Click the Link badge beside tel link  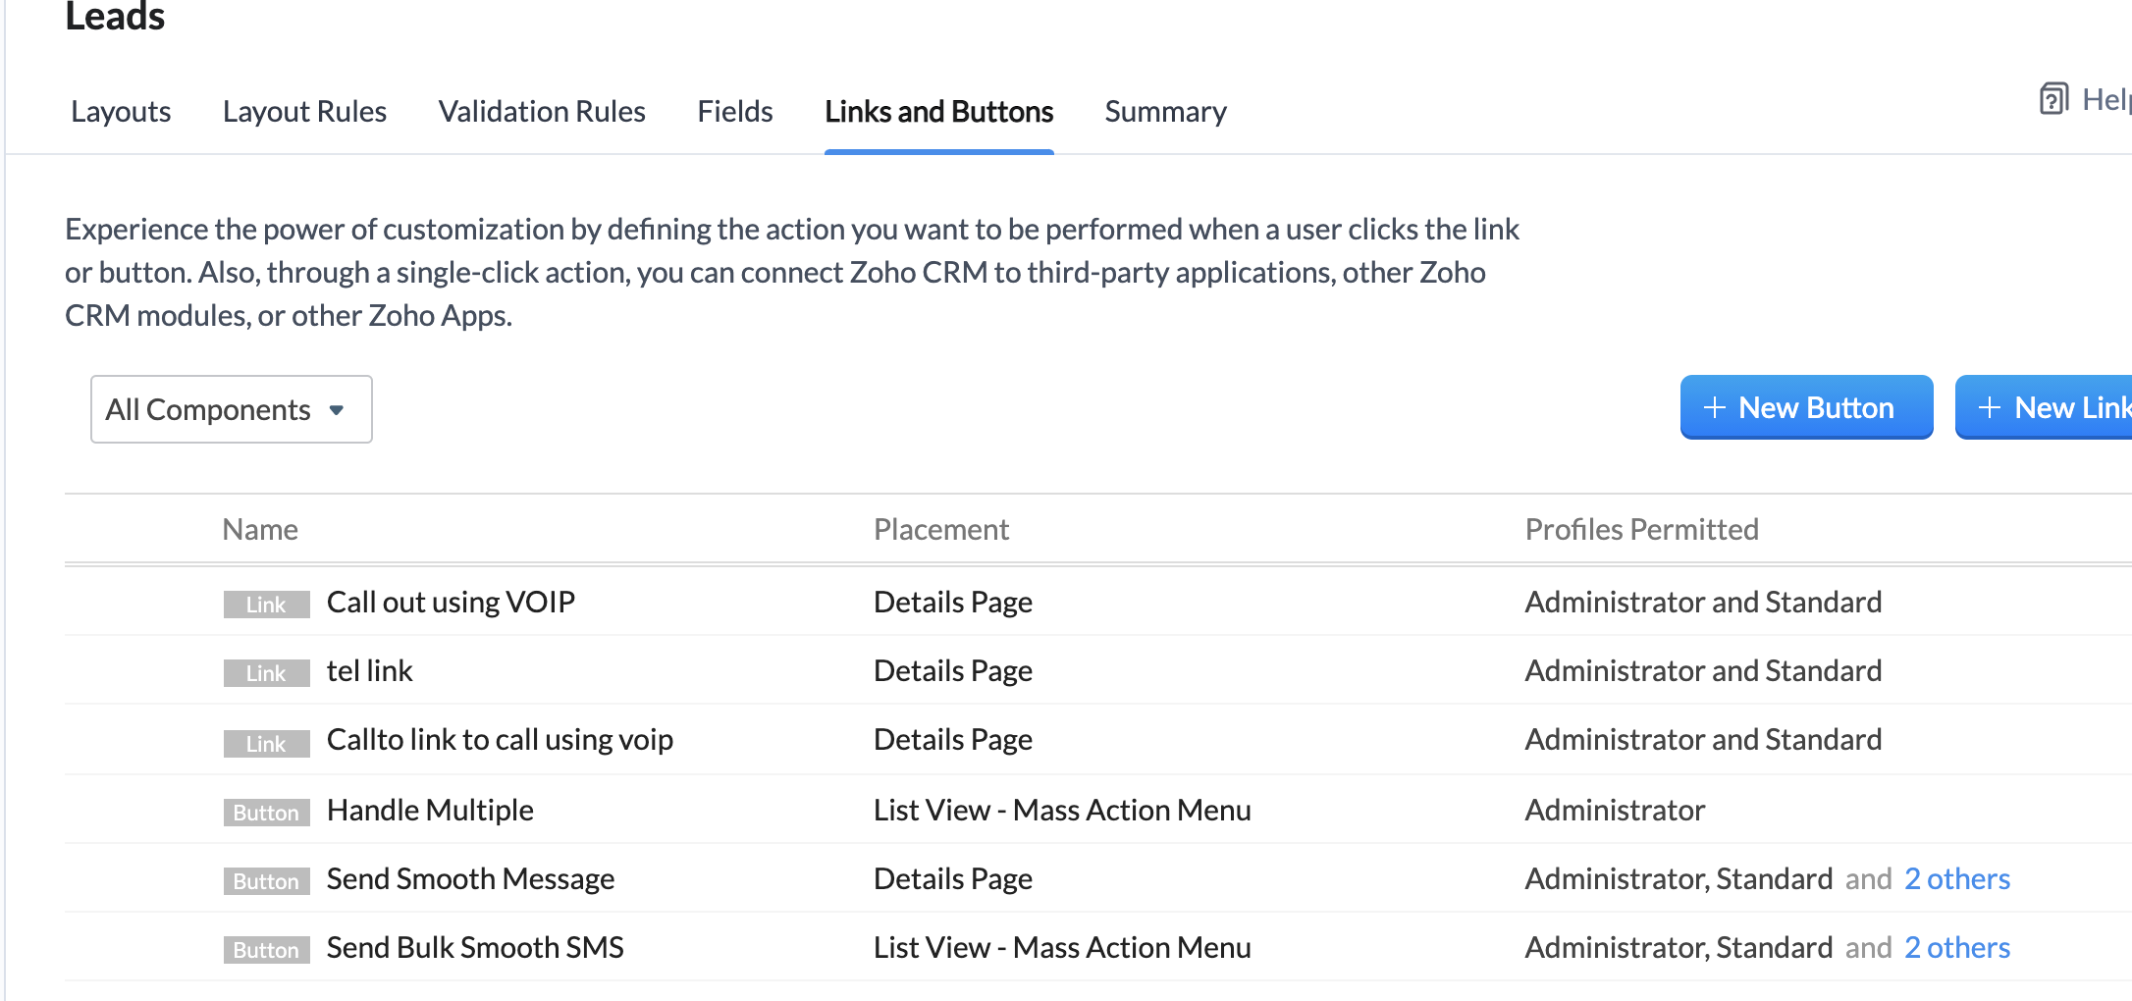point(266,672)
